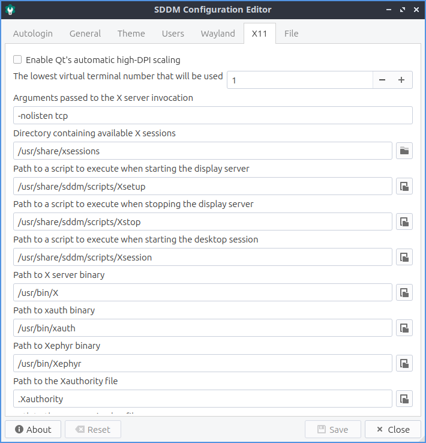Screen dimensions: 426x443
Task: Click the About button
Action: click(x=34, y=429)
